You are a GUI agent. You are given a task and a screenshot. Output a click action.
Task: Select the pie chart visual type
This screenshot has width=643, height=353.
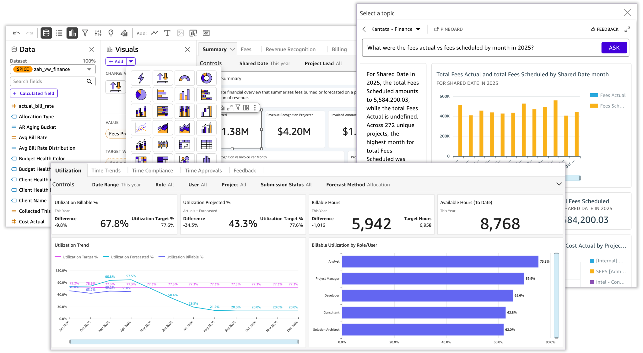(141, 94)
